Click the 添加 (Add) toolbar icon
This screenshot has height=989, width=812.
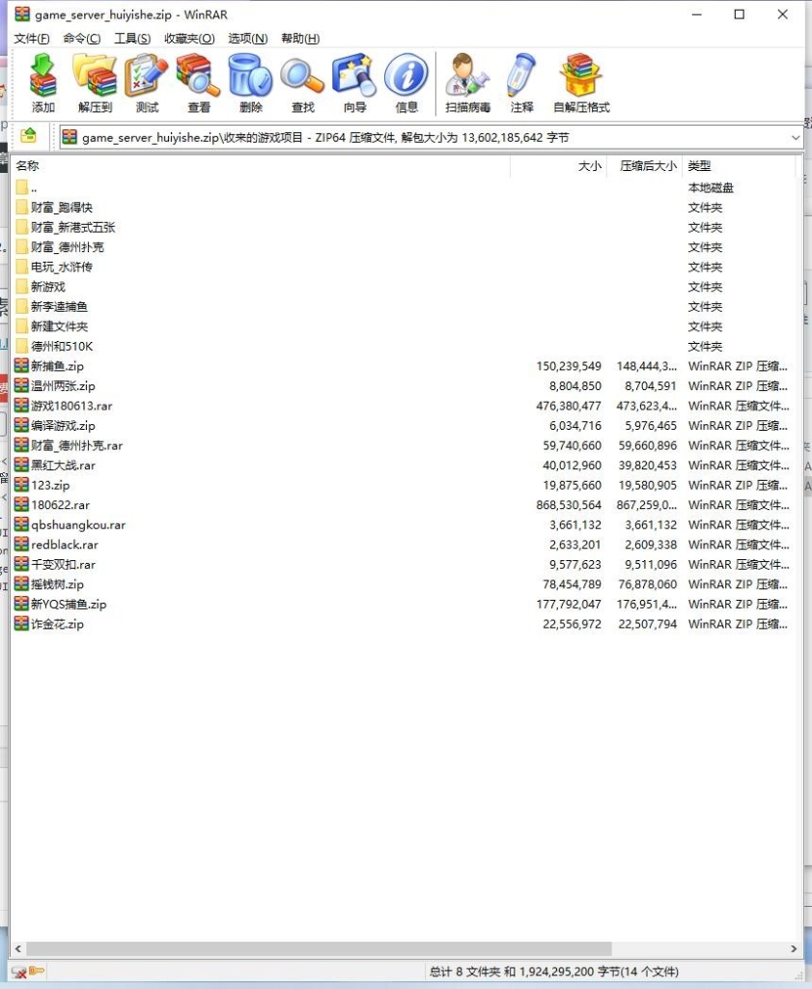click(x=43, y=83)
